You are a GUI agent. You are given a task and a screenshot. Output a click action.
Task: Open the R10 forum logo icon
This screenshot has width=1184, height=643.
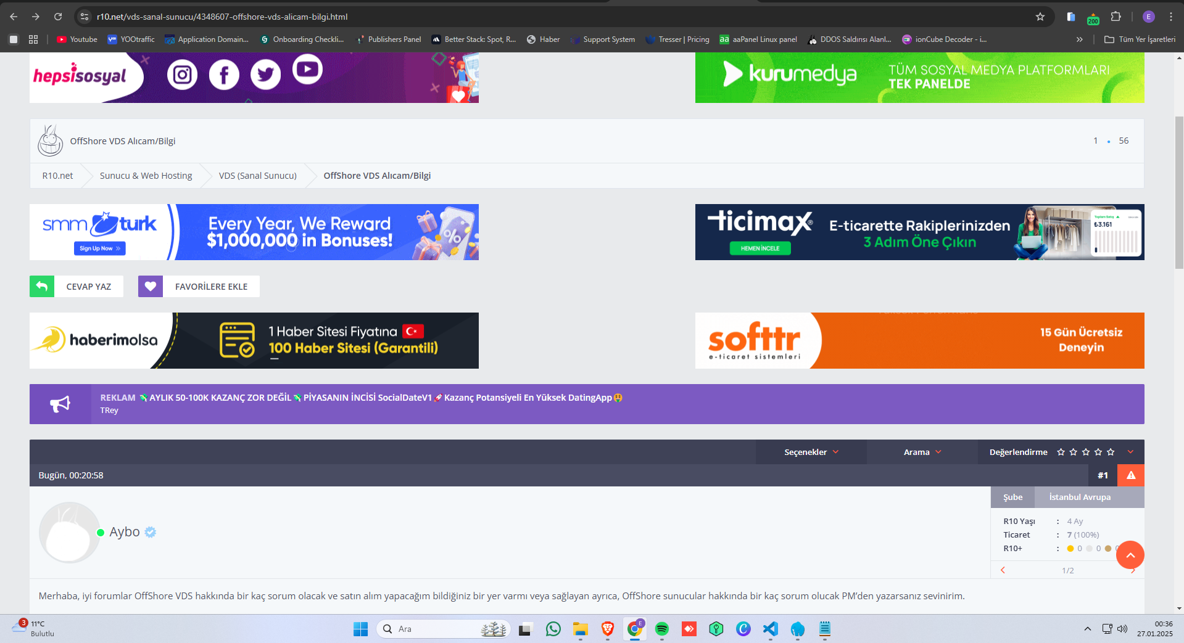(50, 141)
